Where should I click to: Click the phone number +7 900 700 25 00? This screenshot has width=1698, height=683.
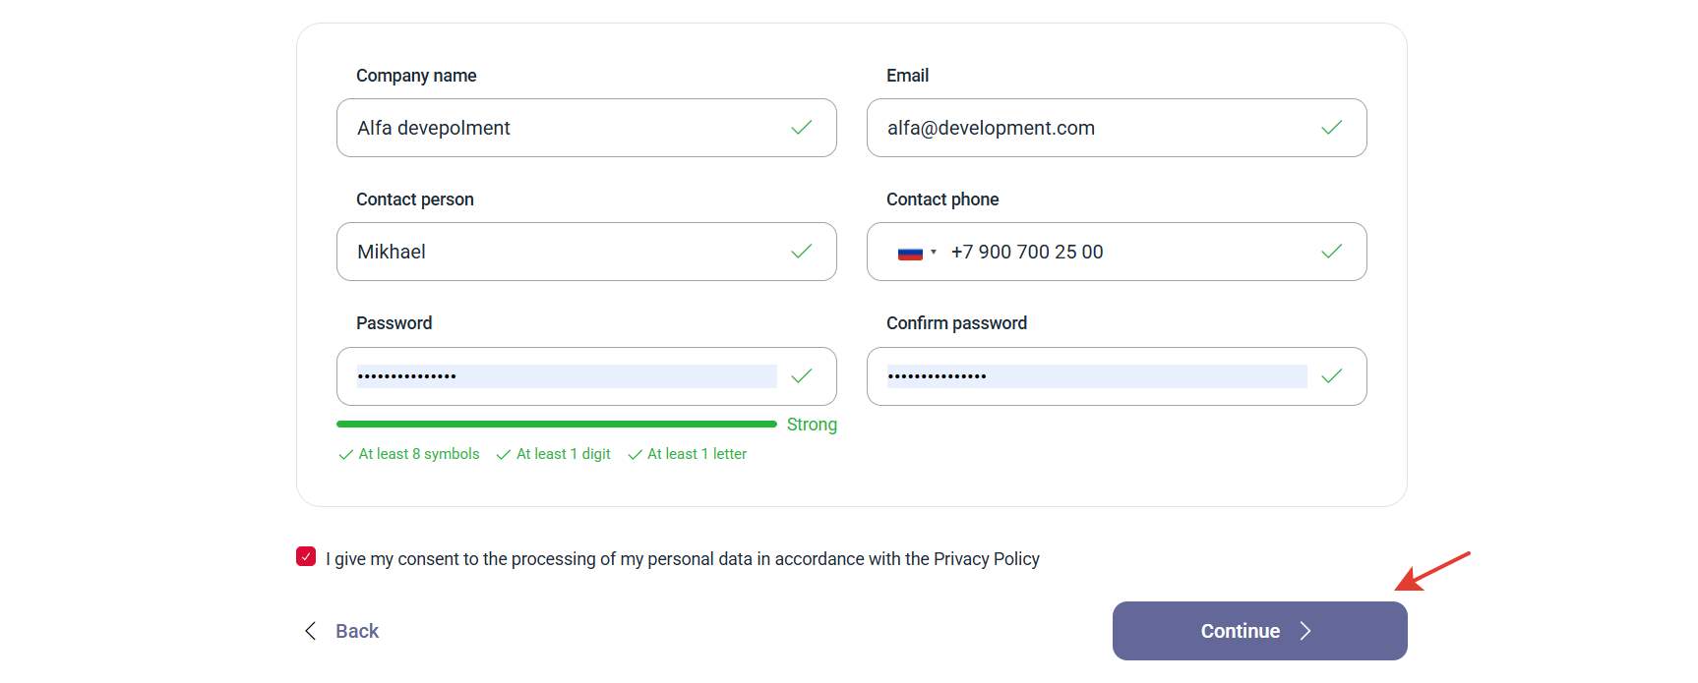click(x=1027, y=252)
